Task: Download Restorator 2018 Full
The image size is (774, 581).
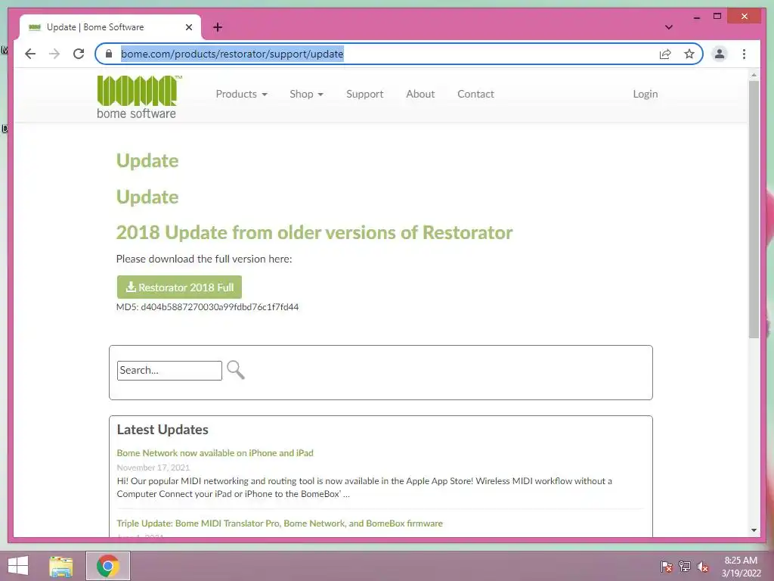Action: pyautogui.click(x=179, y=287)
